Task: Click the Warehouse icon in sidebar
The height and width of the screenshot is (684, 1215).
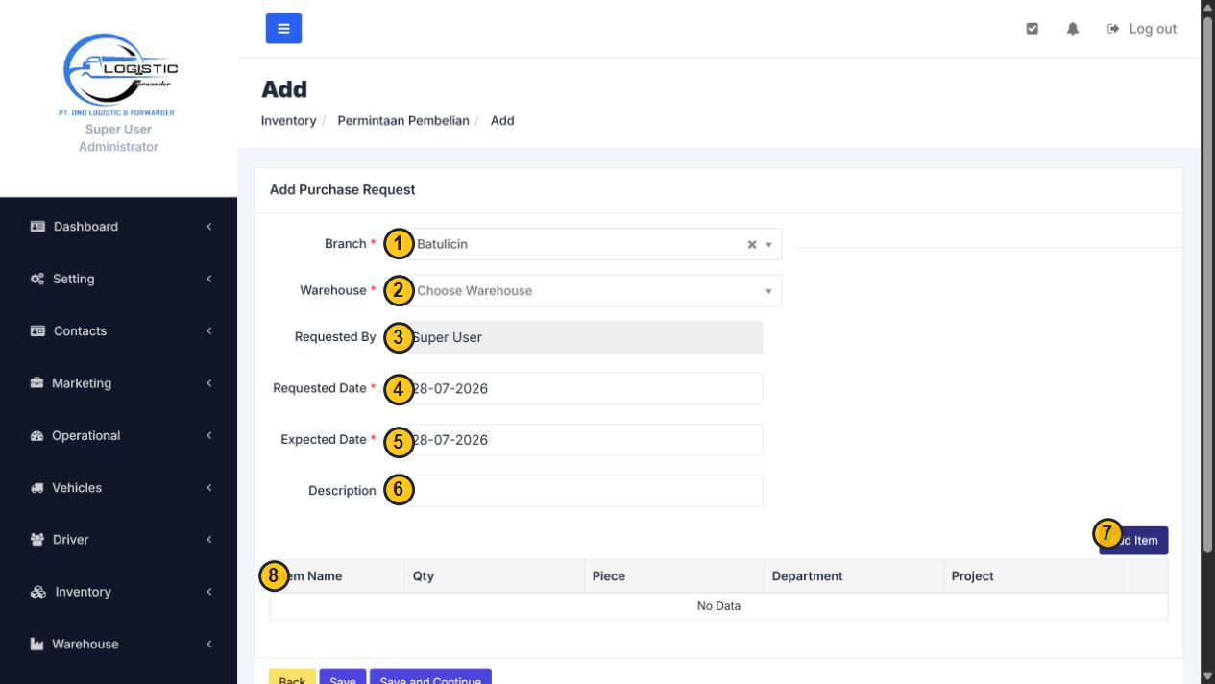Action: [x=37, y=645]
